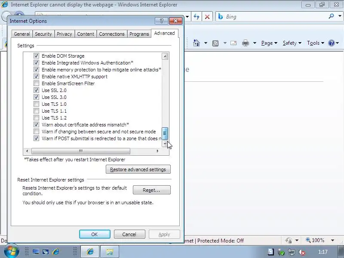The image size is (344, 258).
Task: Click the document tray icon beside shield
Action: [x=270, y=252]
